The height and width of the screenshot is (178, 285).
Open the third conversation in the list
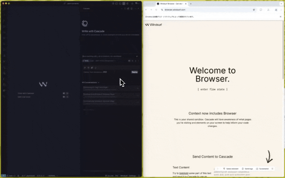(111, 102)
